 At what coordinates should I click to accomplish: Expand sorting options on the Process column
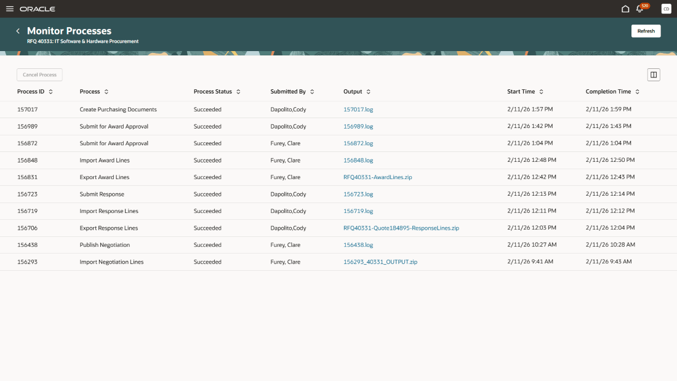pyautogui.click(x=106, y=91)
